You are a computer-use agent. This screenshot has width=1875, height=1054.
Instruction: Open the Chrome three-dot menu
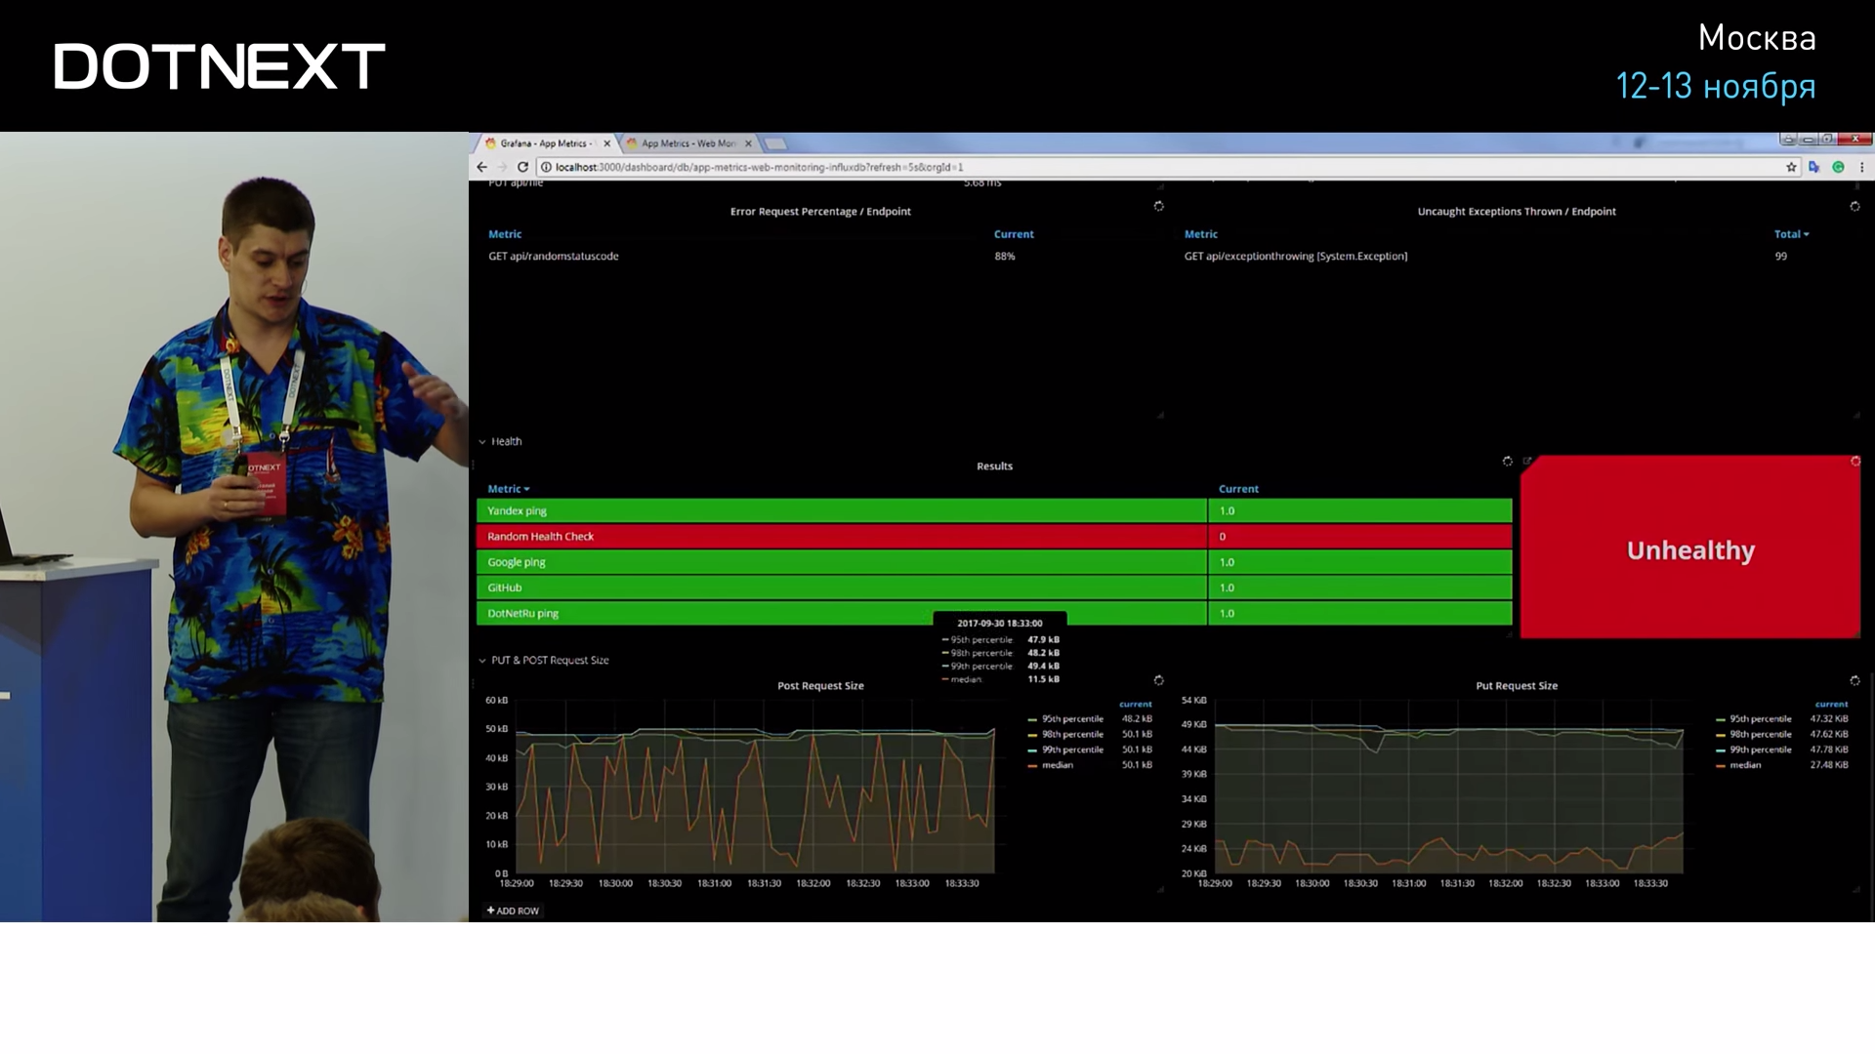1861,167
